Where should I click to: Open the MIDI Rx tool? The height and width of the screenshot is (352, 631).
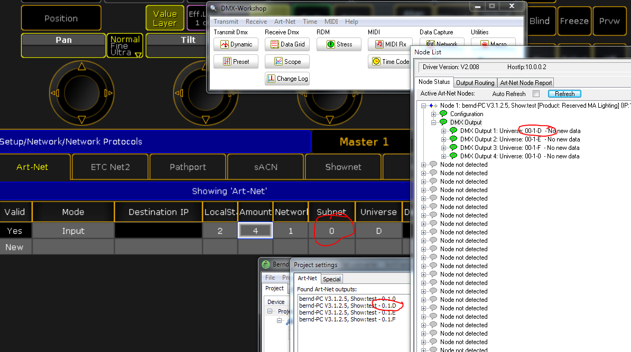(x=390, y=44)
